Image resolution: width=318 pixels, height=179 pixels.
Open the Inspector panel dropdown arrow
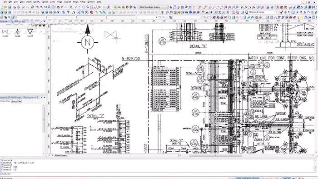[x=42, y=98]
